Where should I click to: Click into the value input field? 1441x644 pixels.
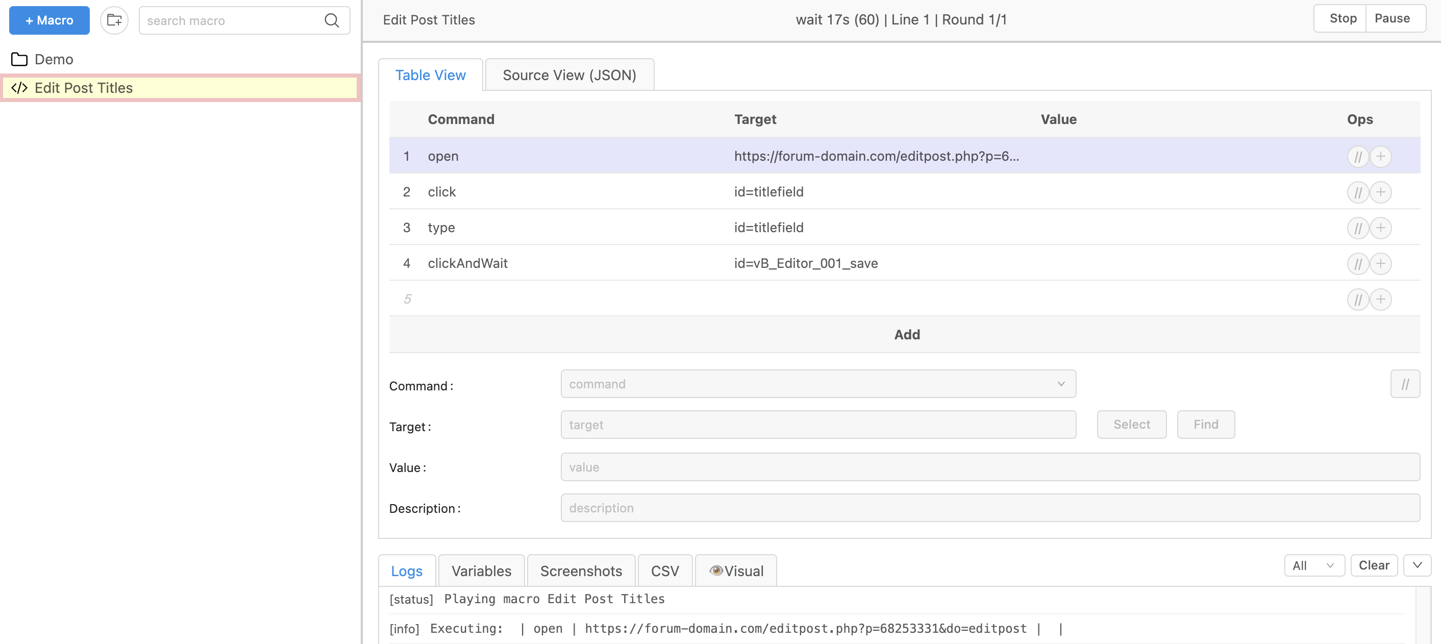[x=989, y=467]
